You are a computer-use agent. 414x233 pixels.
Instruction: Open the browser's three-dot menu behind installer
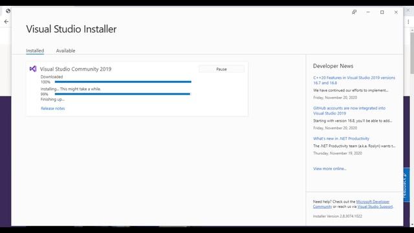tap(408, 21)
